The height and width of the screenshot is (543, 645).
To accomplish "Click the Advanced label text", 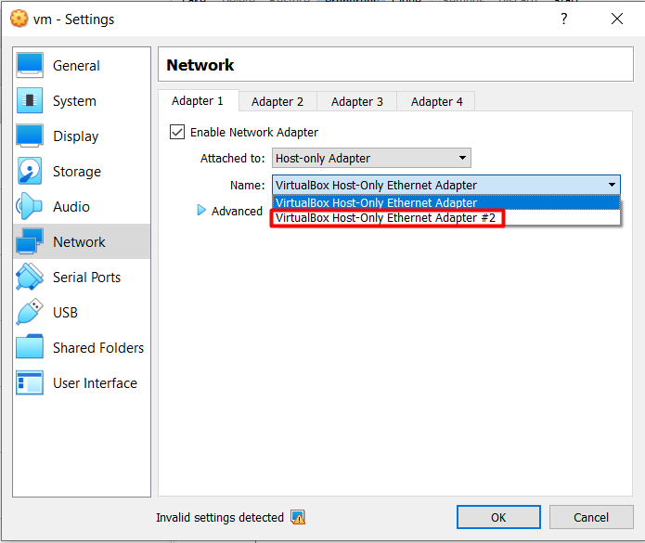I will 237,211.
